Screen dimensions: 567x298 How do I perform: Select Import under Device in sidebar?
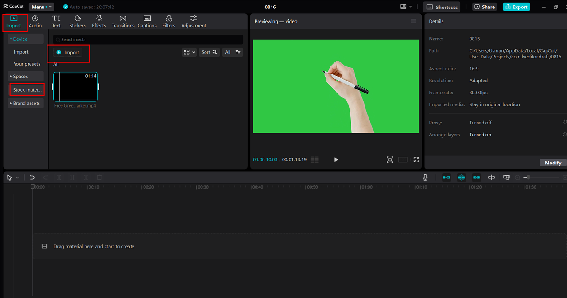(x=21, y=52)
